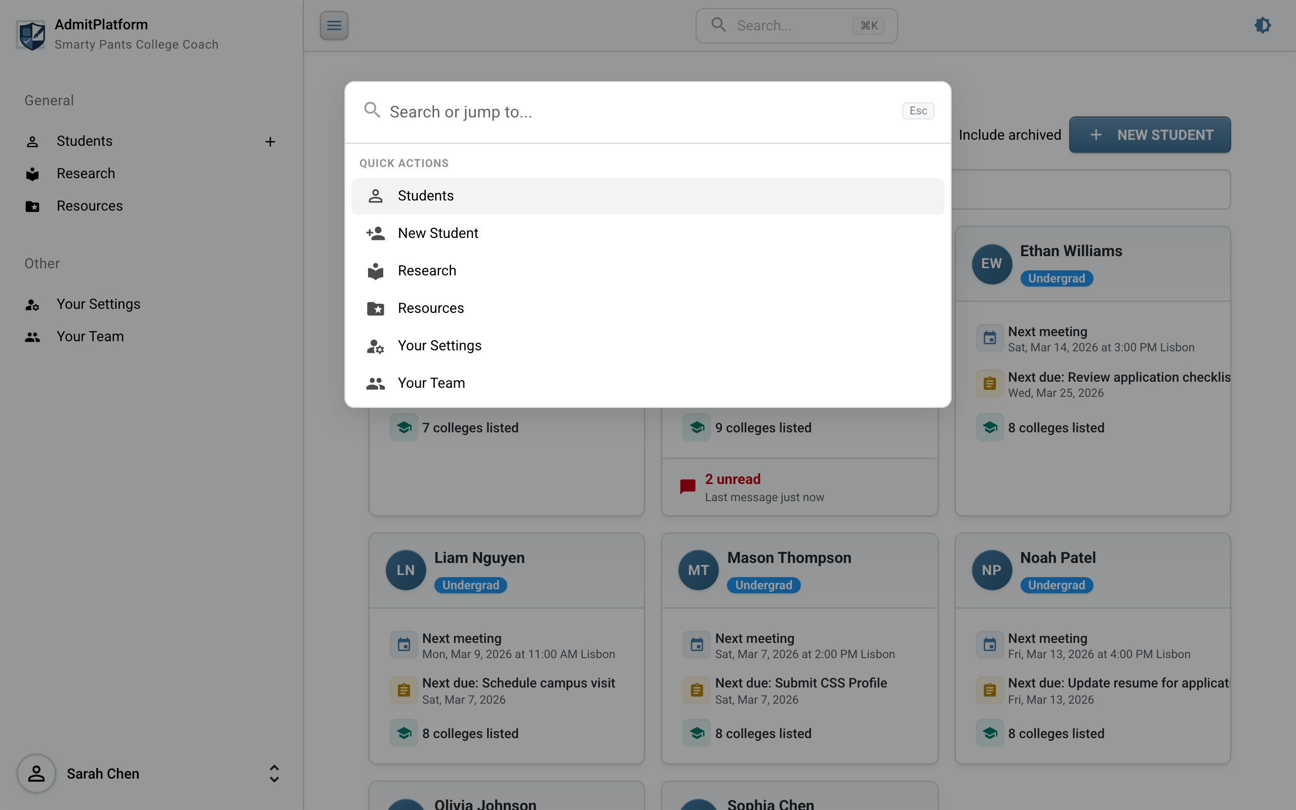Expand the Sarah Chen account switcher chevrons

click(x=274, y=774)
